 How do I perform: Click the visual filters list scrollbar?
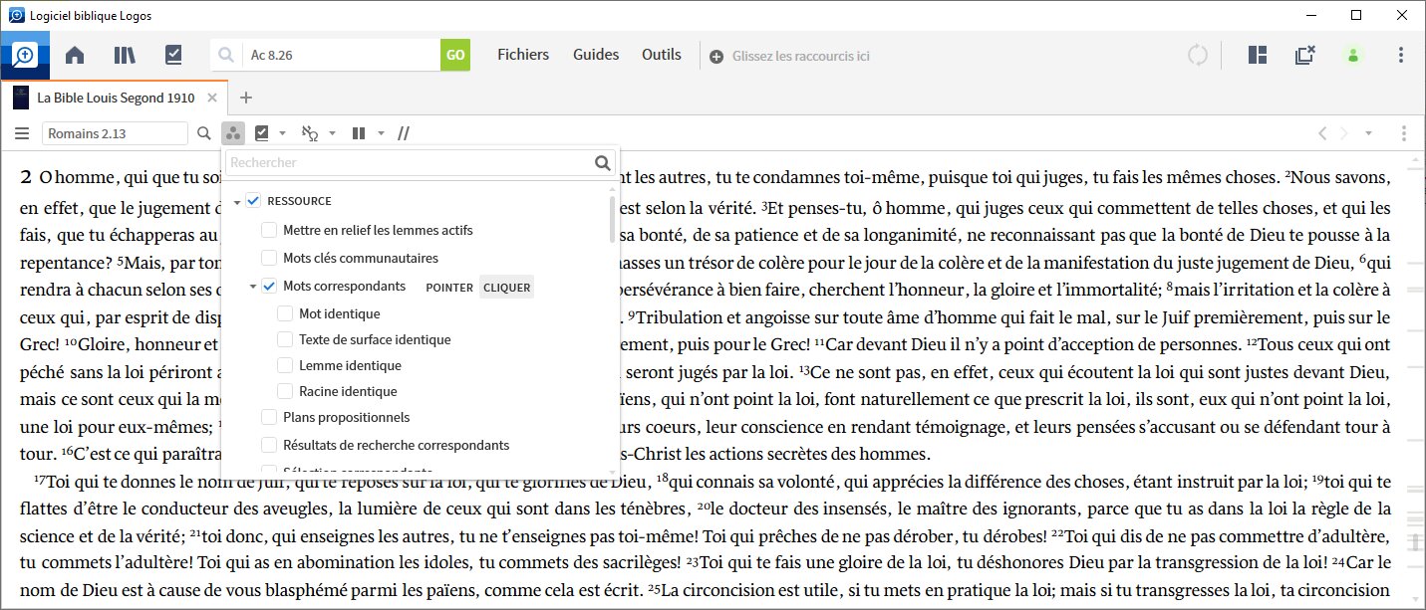coord(612,219)
